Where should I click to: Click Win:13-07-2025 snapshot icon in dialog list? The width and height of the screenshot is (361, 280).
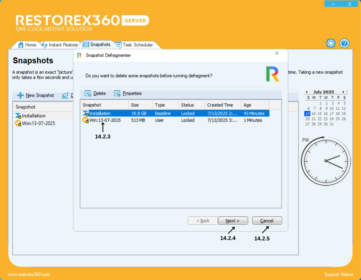click(x=85, y=120)
